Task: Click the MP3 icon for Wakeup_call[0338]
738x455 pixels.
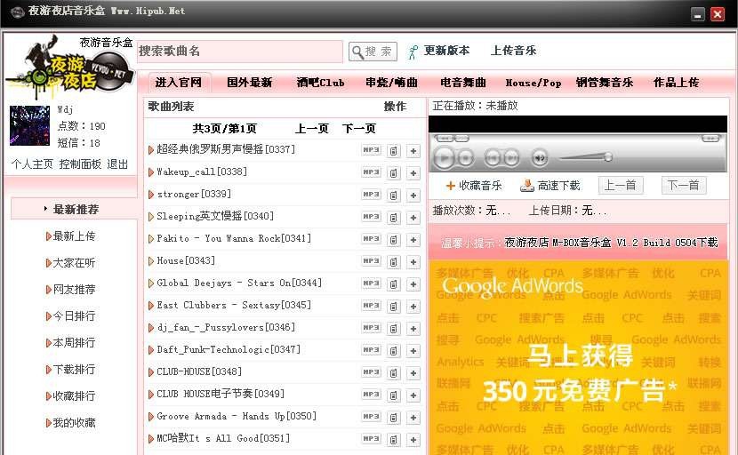Action: click(372, 172)
